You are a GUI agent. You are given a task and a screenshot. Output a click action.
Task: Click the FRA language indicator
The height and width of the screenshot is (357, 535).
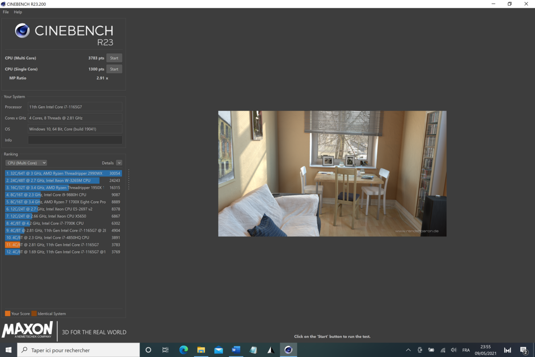(466, 350)
